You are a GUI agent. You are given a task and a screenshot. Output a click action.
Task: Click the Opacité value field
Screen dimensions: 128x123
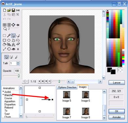(x=17, y=71)
